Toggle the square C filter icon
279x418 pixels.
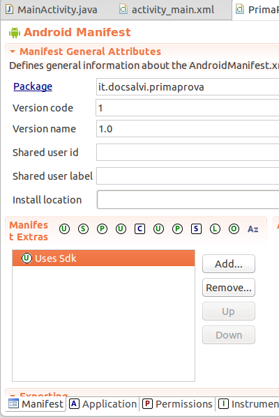(139, 229)
